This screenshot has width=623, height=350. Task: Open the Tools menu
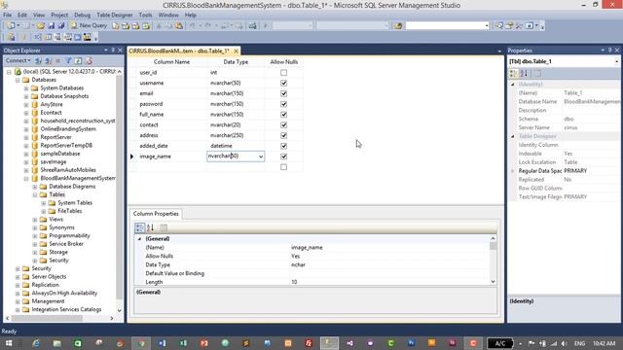(145, 16)
